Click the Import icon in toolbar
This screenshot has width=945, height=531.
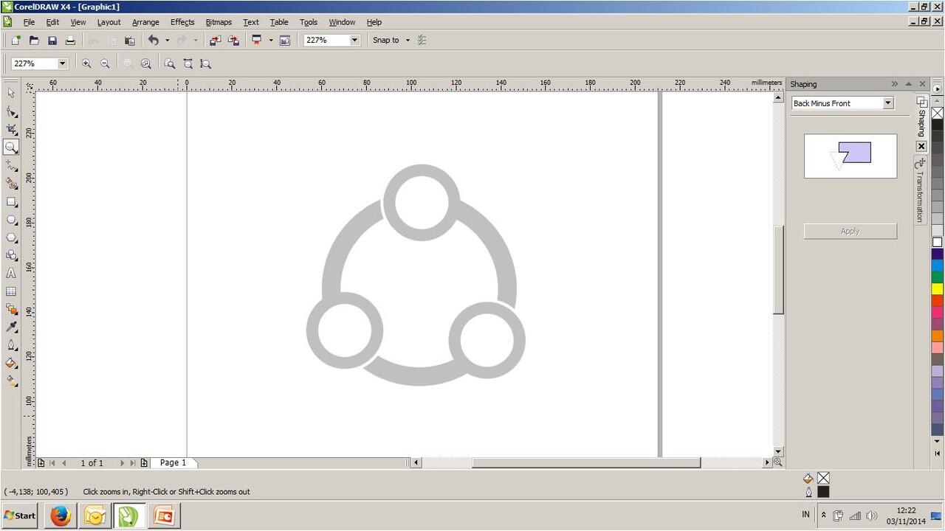point(215,41)
